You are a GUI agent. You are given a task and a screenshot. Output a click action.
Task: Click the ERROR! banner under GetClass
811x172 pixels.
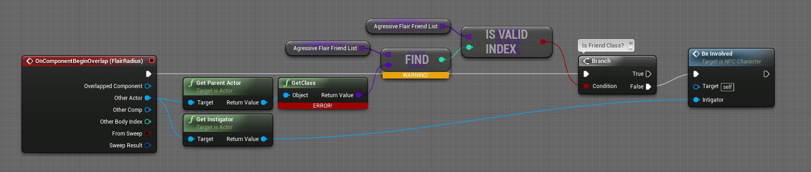click(x=323, y=106)
